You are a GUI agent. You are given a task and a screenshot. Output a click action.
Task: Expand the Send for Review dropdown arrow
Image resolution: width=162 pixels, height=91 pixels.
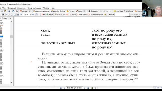[x=66, y=11]
